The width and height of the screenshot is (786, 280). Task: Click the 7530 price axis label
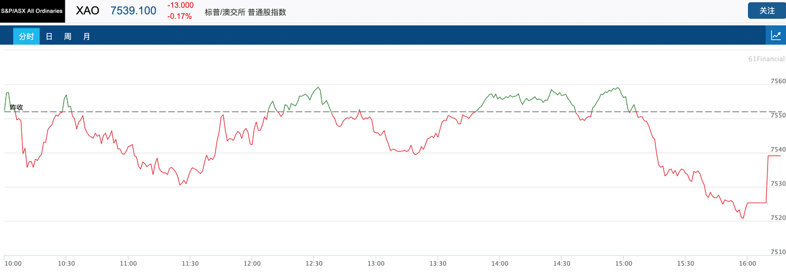(x=778, y=184)
